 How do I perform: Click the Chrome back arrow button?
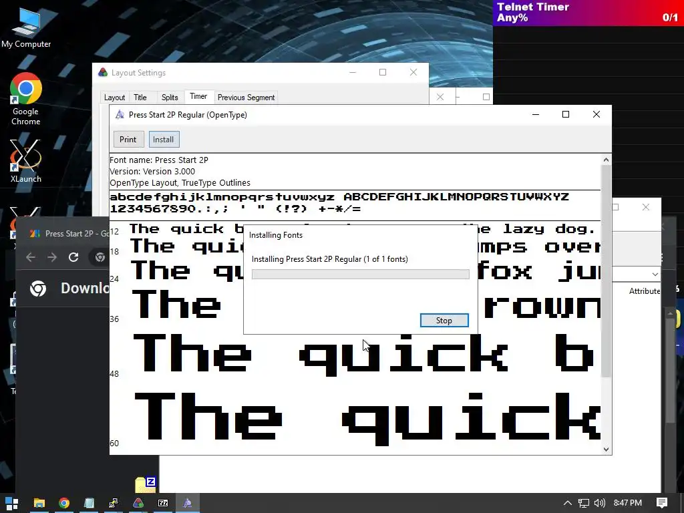[x=31, y=257]
